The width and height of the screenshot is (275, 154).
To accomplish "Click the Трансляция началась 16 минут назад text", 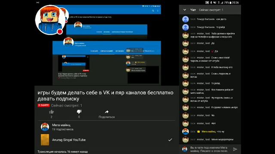I will 63,152.
